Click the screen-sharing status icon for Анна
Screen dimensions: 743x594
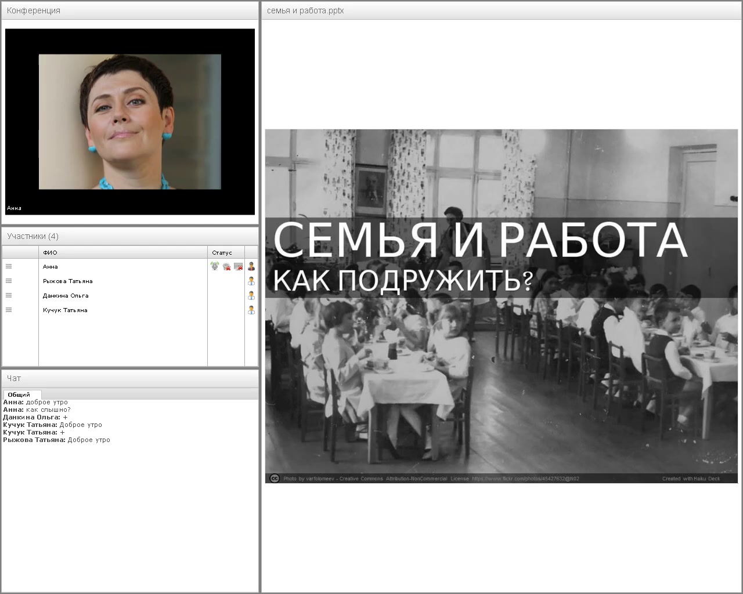(x=239, y=267)
